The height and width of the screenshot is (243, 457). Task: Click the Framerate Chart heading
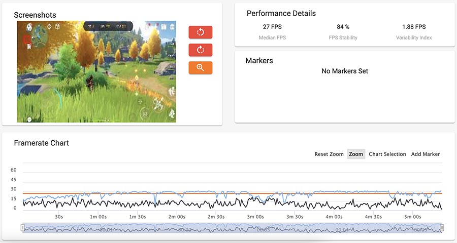[x=41, y=143]
